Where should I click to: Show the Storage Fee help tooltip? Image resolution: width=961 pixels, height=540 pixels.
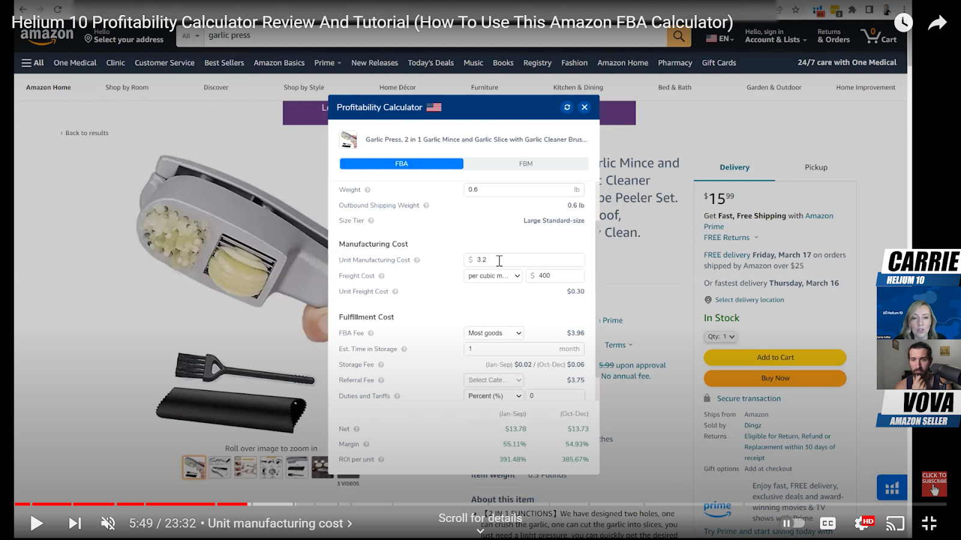click(381, 365)
